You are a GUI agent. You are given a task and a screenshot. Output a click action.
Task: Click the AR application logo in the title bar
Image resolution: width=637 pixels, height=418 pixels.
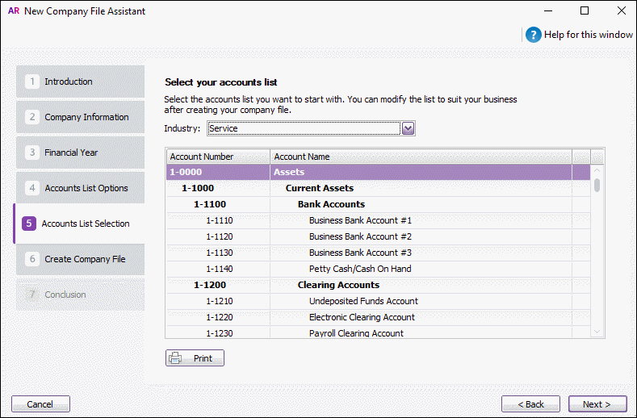click(13, 10)
